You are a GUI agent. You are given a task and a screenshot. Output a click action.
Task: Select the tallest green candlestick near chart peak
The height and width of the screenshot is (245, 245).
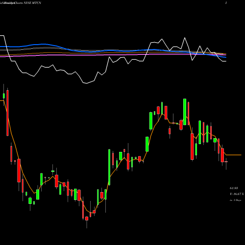pos(185,112)
